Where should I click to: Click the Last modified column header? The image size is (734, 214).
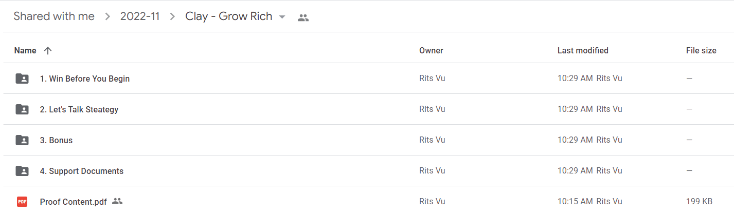583,50
